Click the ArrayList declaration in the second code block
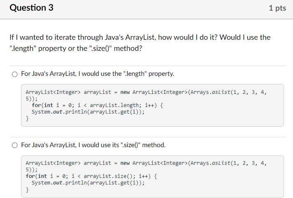The height and width of the screenshot is (198, 293). [146, 163]
